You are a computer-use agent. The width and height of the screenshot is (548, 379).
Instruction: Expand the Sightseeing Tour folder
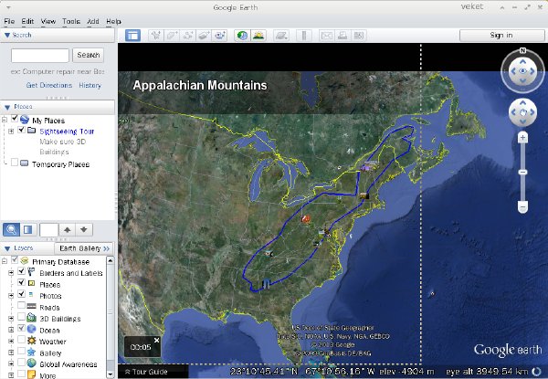pos(11,132)
